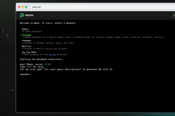Click the neondb=> command prompt
This screenshot has width=175, height=116.
click(x=25, y=74)
